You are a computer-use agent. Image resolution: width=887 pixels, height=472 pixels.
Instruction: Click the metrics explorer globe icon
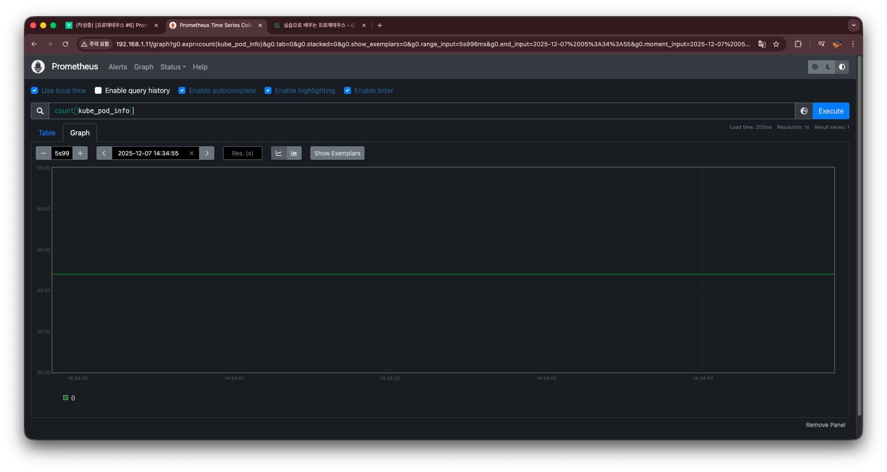804,111
